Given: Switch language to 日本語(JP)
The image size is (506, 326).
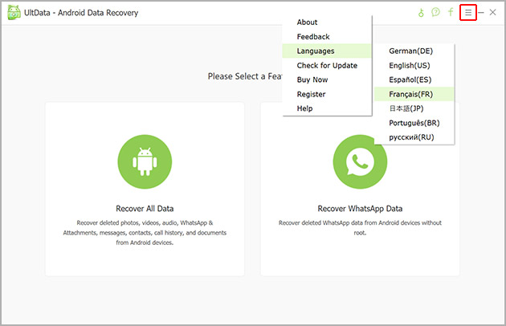Looking at the screenshot, I should pos(414,108).
